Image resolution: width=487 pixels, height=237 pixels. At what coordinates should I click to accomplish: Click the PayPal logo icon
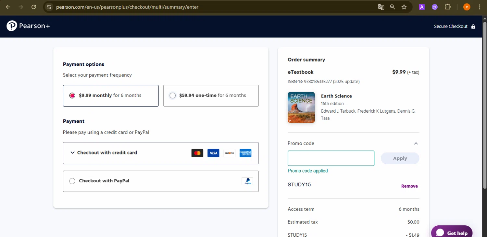247,181
